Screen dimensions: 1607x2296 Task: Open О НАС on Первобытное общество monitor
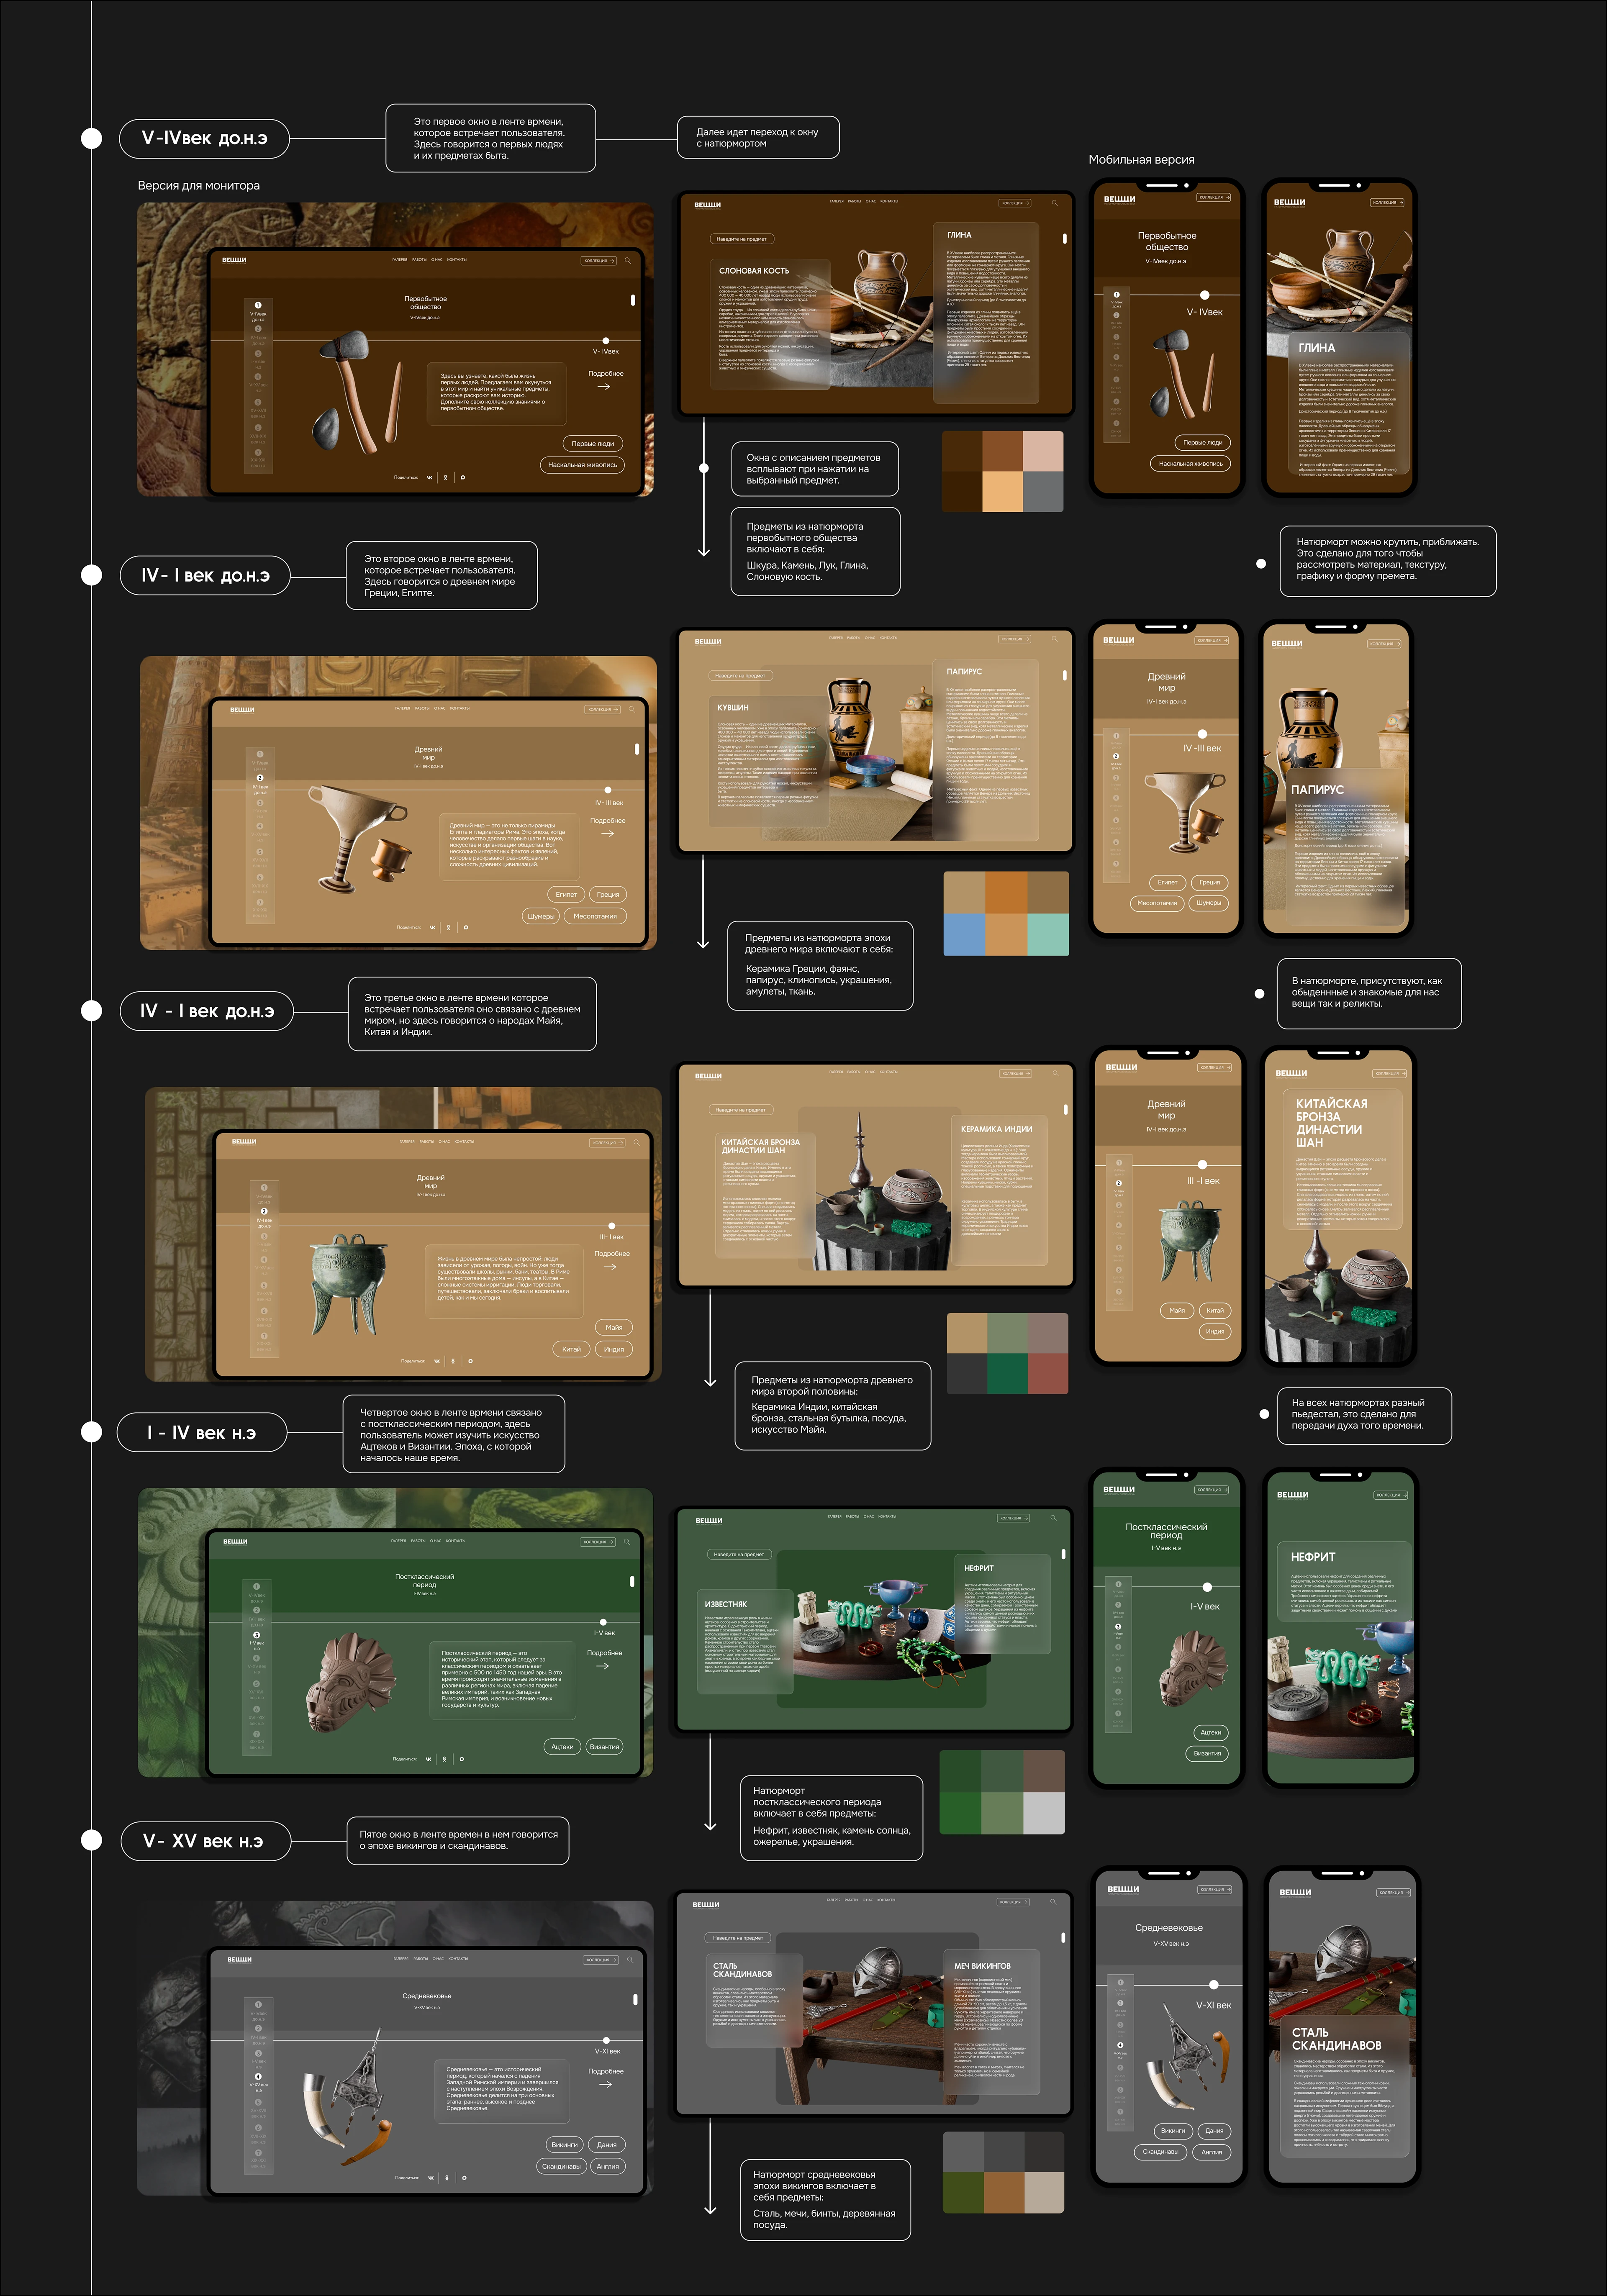pyautogui.click(x=437, y=260)
